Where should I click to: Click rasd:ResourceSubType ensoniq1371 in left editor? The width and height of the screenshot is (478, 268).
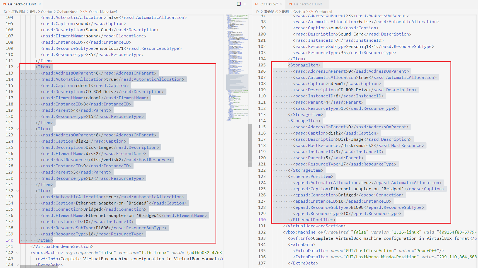[x=111, y=48]
